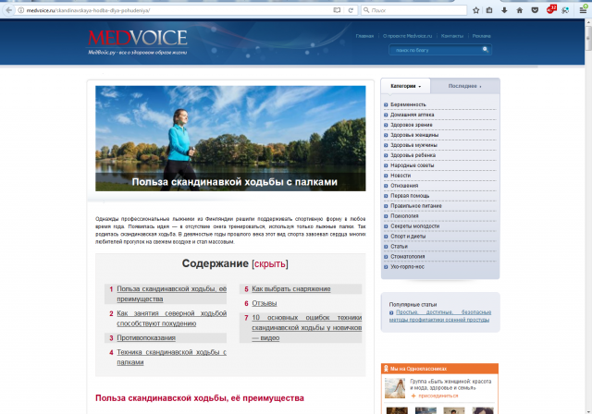Click the Польза скандинавской ходьбы, её преимущества heading

200,398
